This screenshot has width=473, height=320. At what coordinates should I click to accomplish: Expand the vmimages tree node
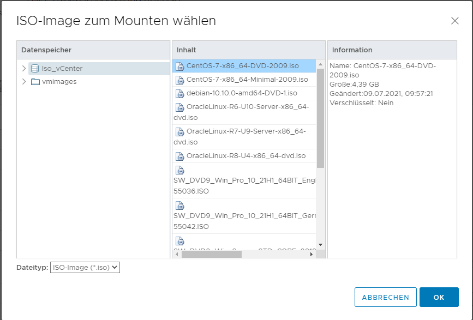pos(25,82)
